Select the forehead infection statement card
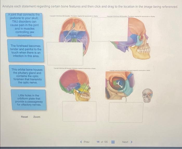182x149 pixels. pyautogui.click(x=26, y=51)
